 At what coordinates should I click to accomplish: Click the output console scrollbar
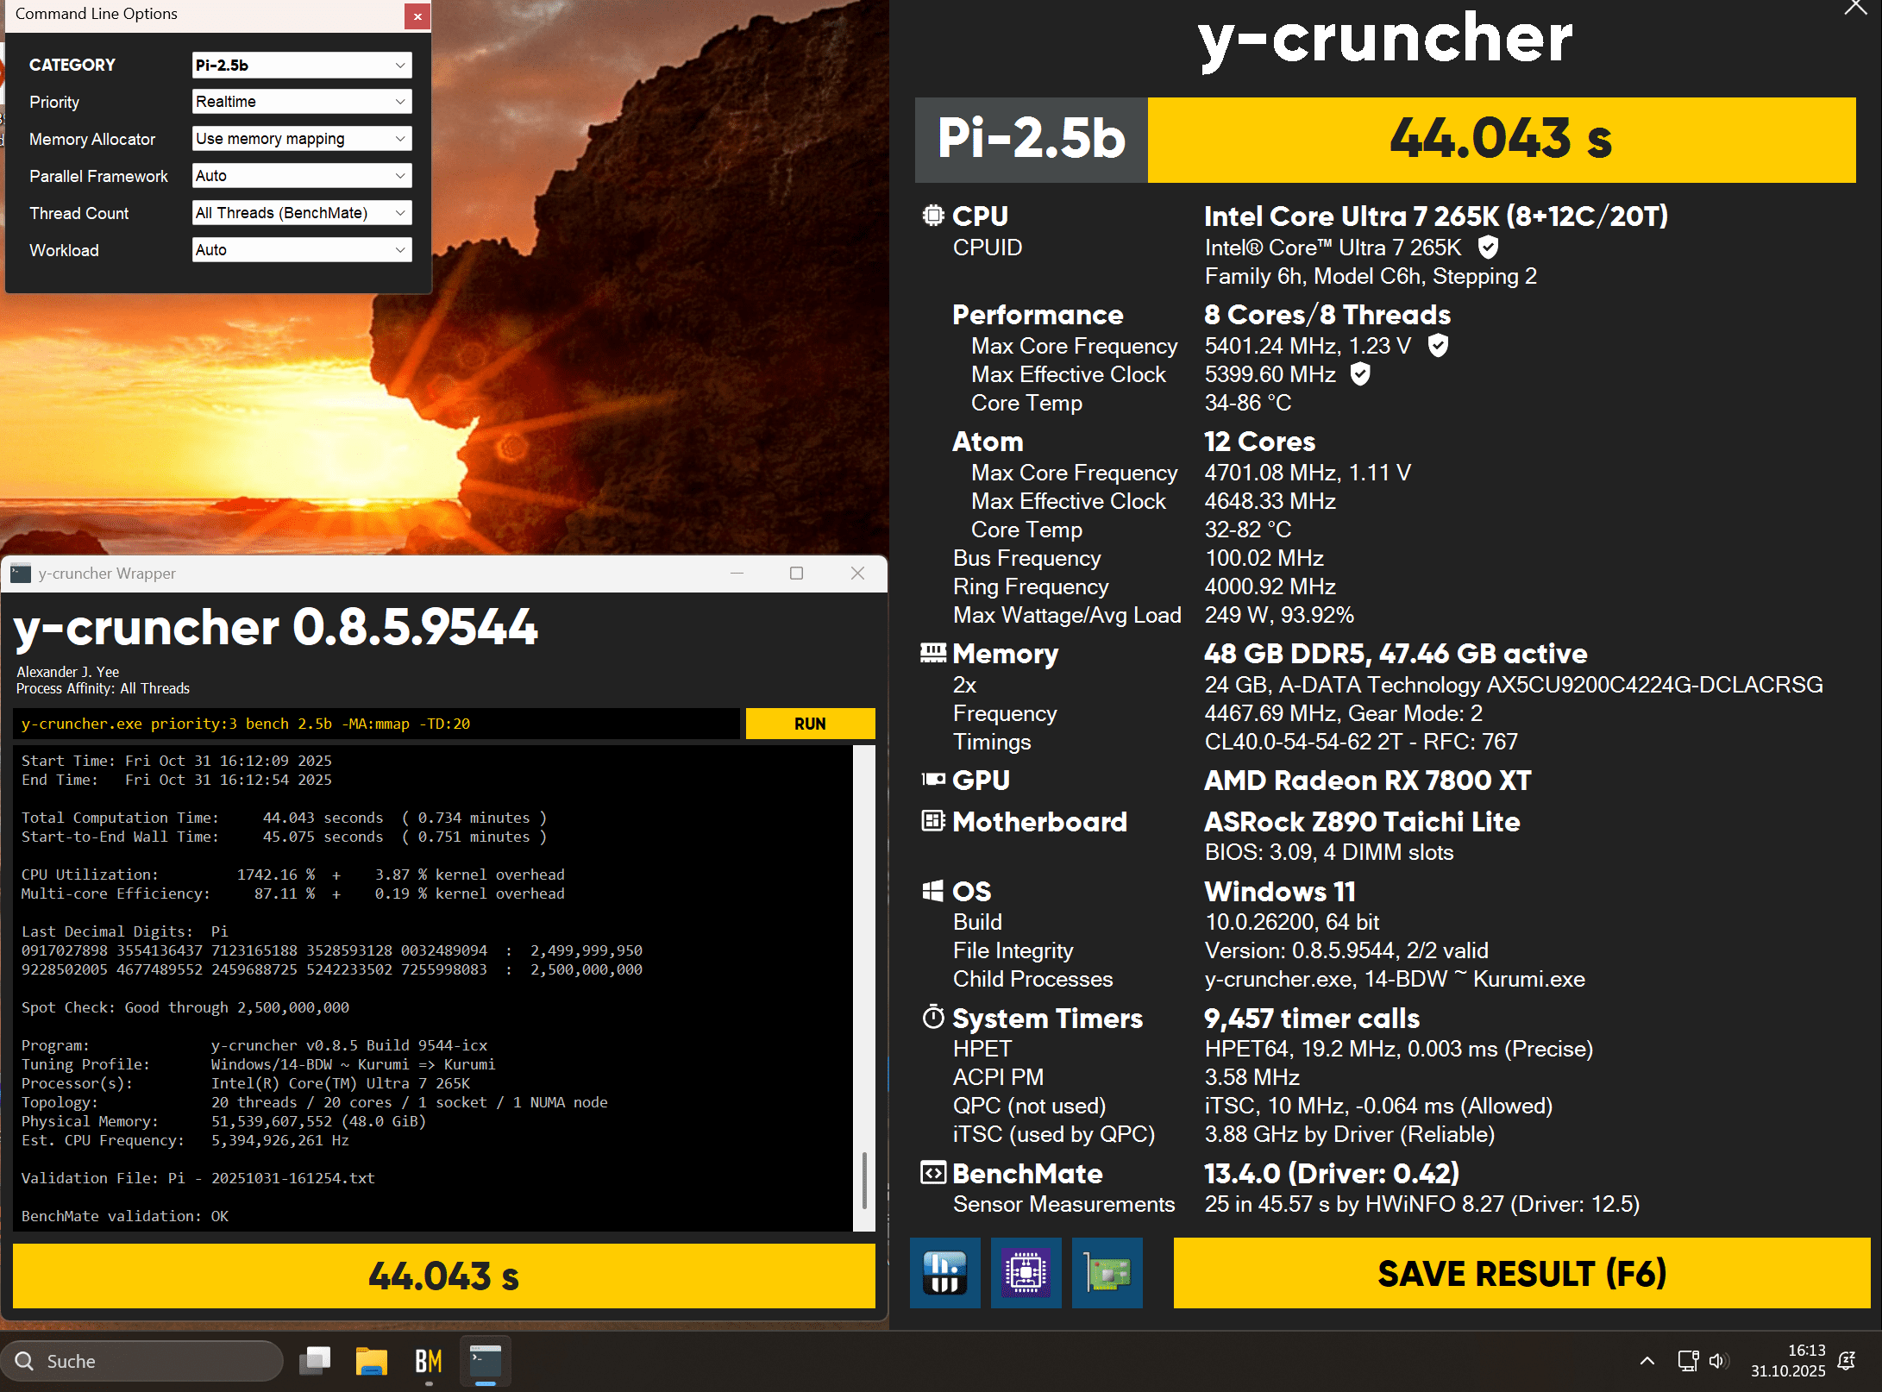pos(864,1181)
